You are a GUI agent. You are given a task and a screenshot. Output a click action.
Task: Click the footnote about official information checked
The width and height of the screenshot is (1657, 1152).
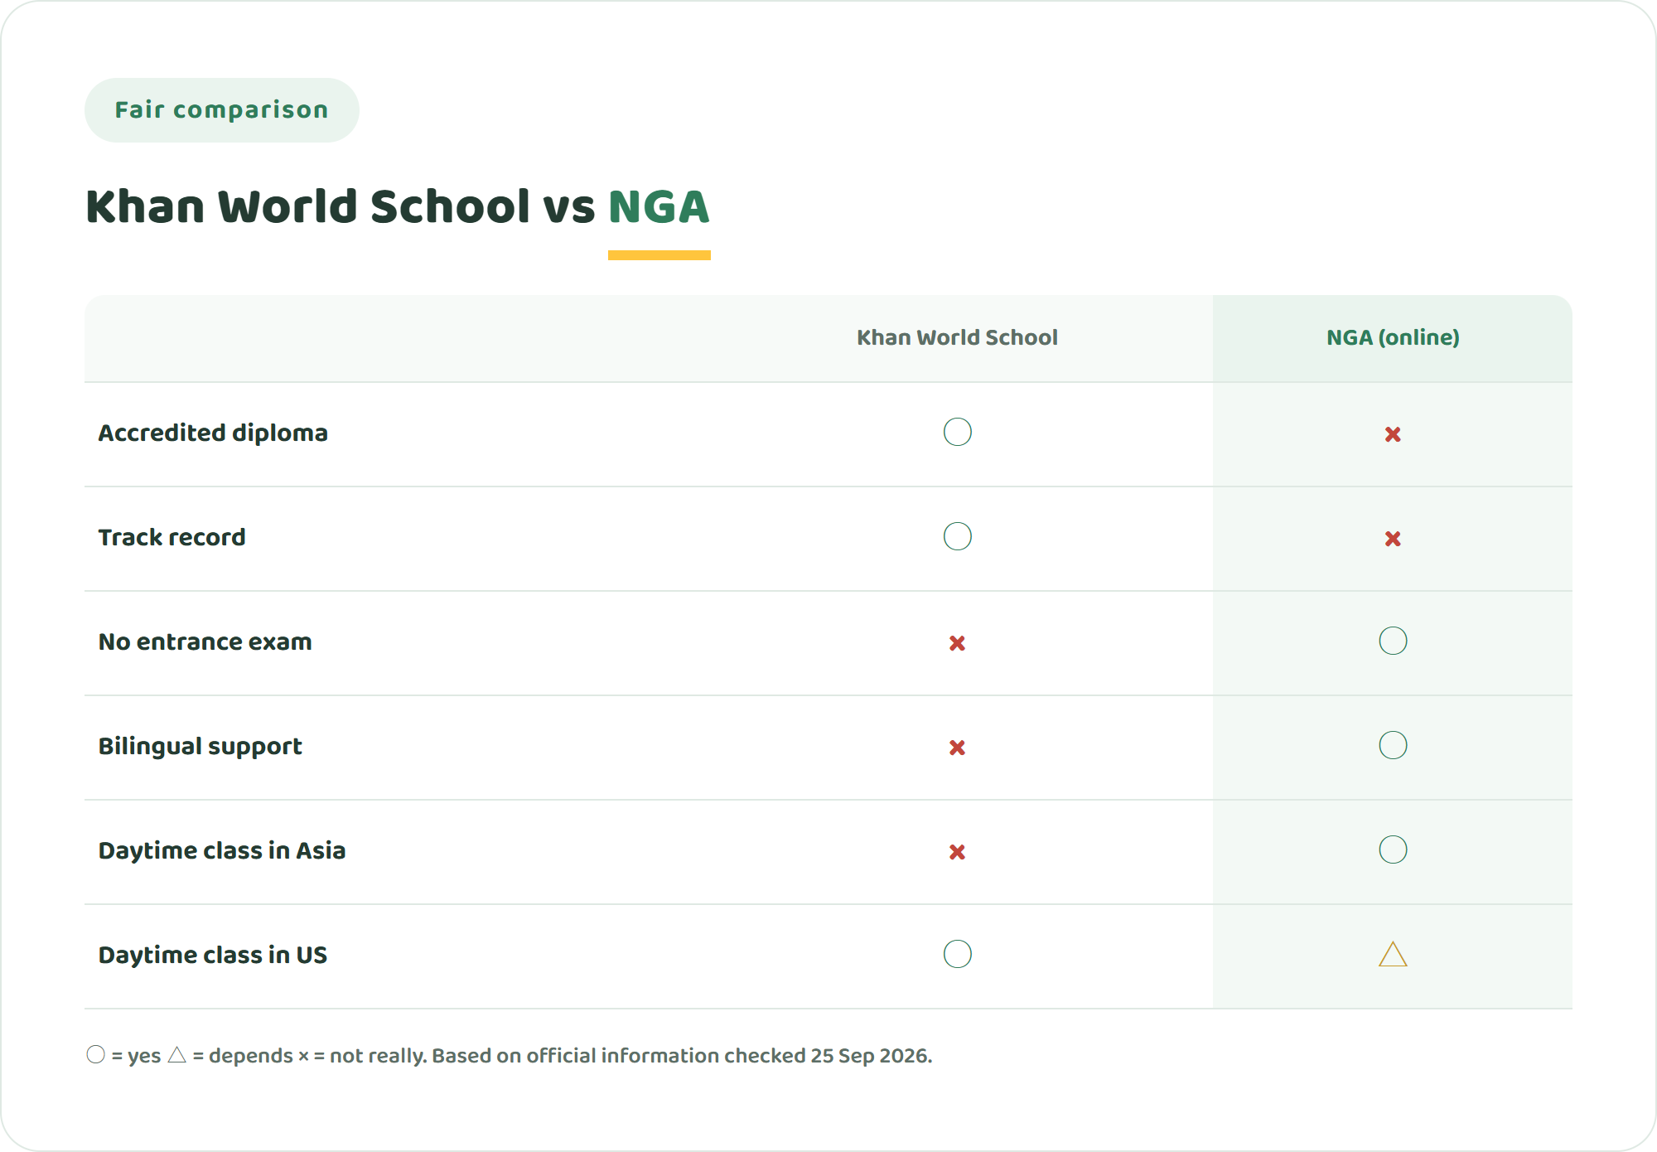[682, 1056]
